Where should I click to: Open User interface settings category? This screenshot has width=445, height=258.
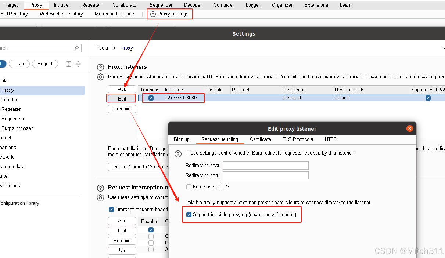(12, 167)
